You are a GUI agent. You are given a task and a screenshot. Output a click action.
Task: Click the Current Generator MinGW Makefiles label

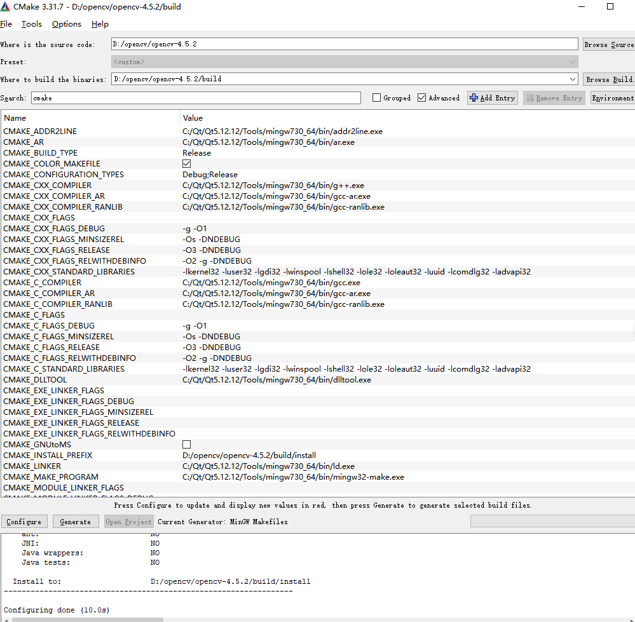(x=222, y=522)
